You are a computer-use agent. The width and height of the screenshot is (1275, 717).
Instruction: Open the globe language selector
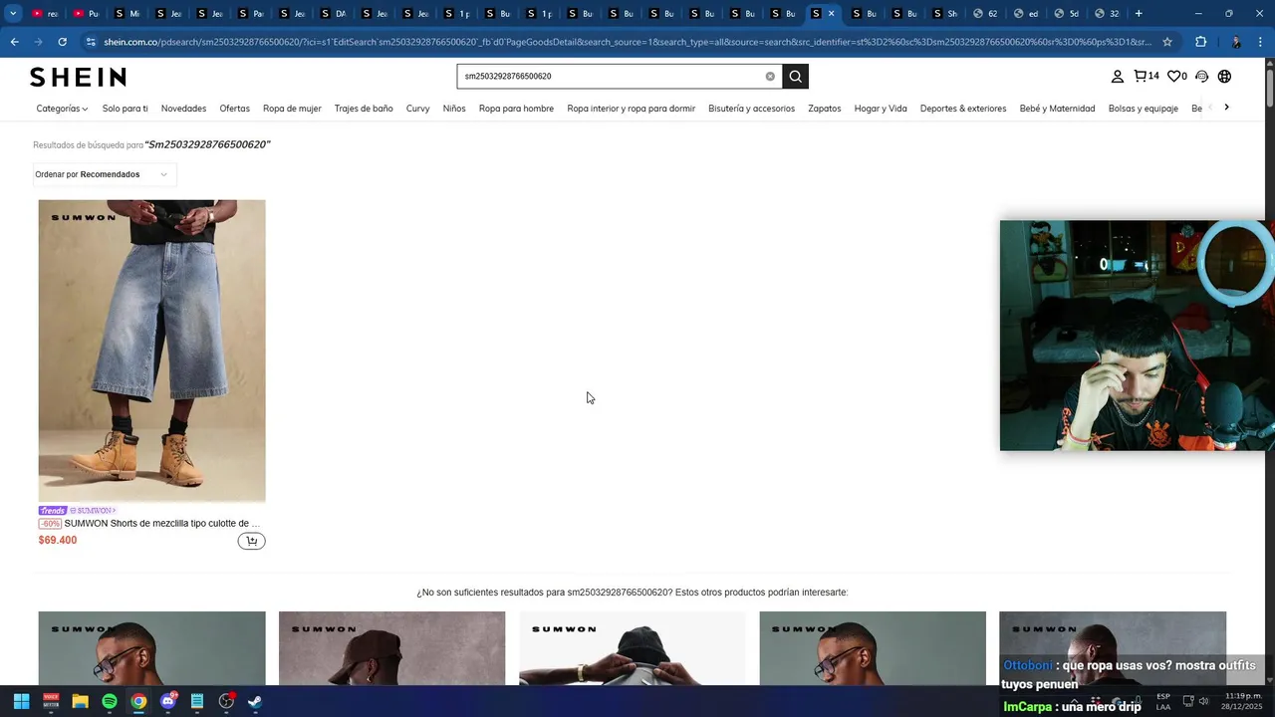(1224, 77)
